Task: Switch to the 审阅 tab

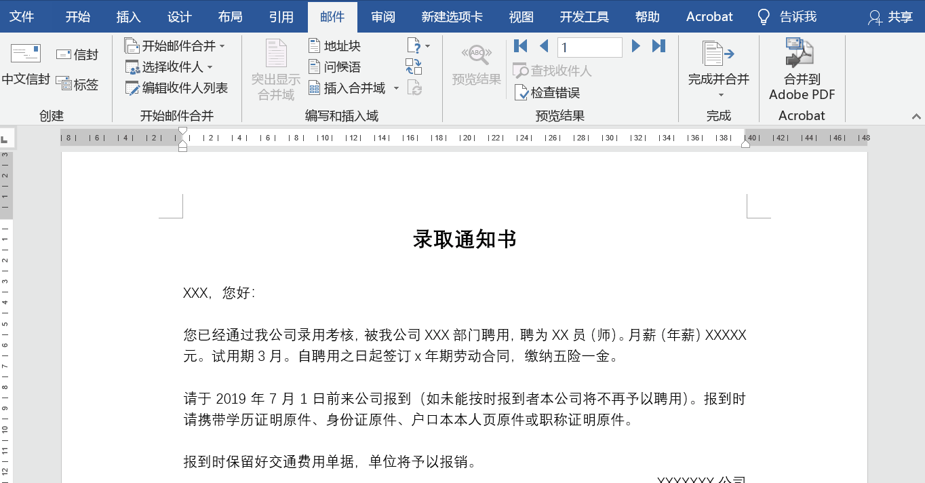Action: point(383,17)
